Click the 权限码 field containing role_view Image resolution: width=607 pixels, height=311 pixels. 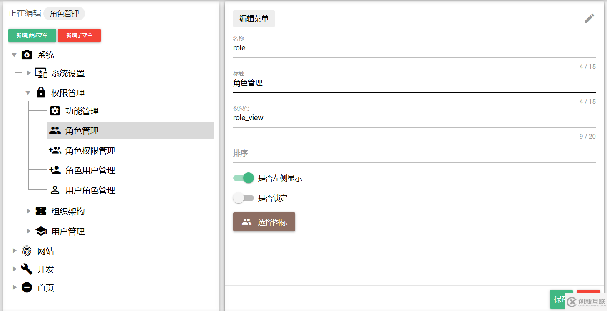click(414, 118)
